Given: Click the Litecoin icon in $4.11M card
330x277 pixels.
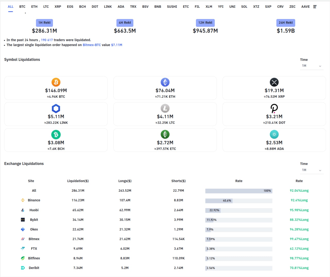Looking at the screenshot, I should tap(165, 108).
